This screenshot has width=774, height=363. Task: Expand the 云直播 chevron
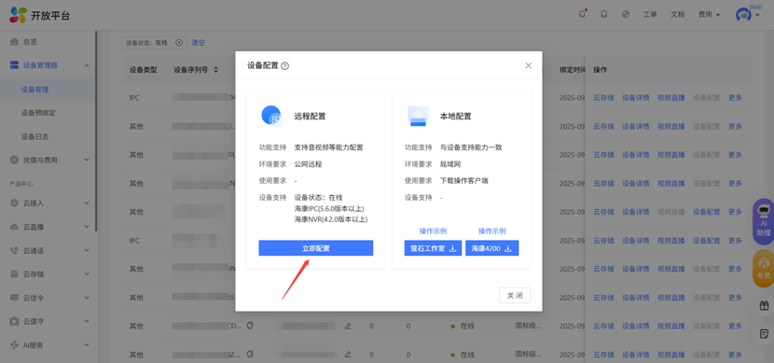87,227
